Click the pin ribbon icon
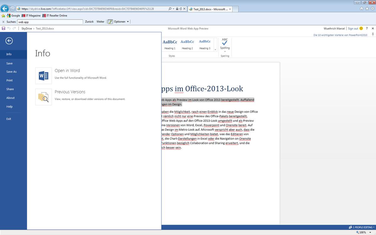Viewport: 376px width, 235px height. coord(373,34)
